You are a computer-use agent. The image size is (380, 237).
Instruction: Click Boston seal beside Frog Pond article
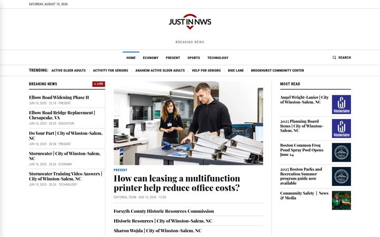341,152
